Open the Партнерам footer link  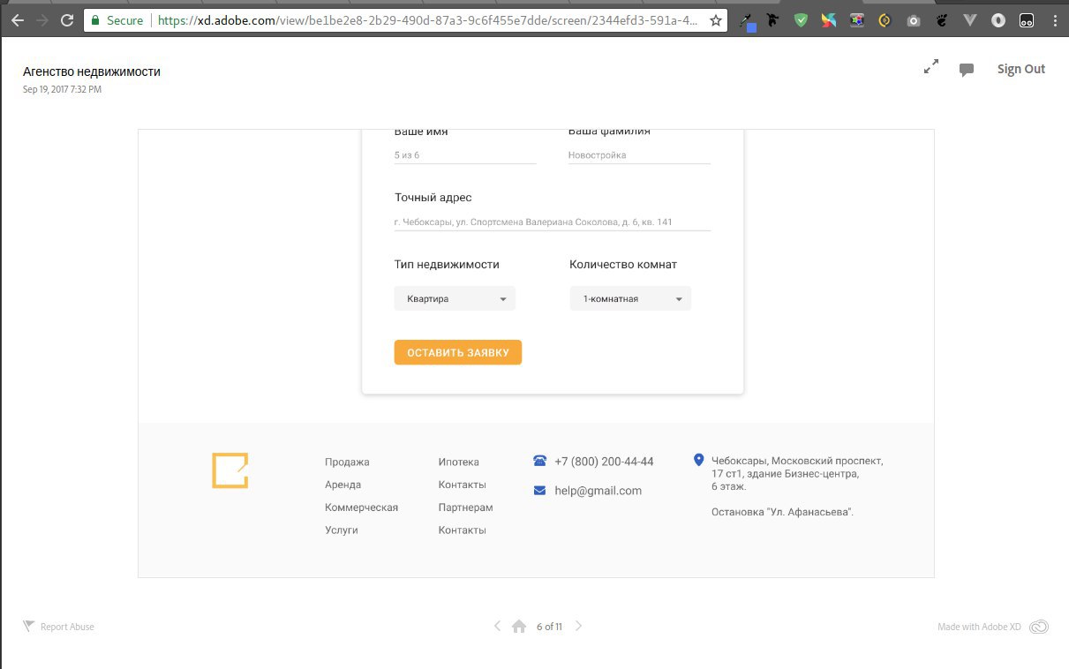pyautogui.click(x=465, y=507)
